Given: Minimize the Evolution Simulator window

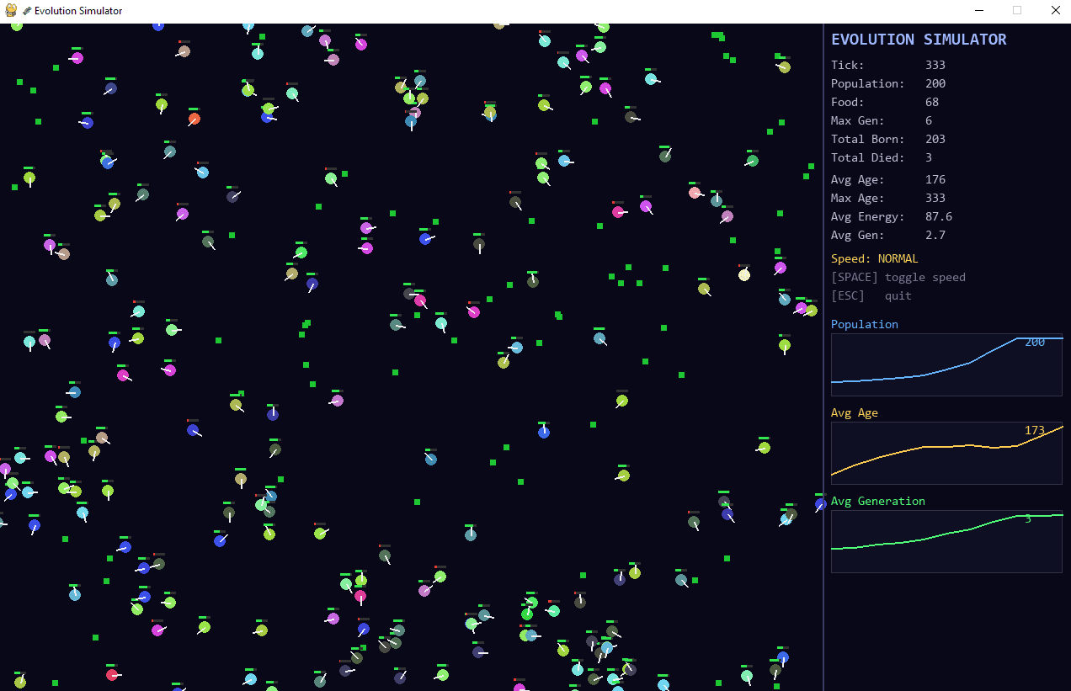Looking at the screenshot, I should point(979,11).
